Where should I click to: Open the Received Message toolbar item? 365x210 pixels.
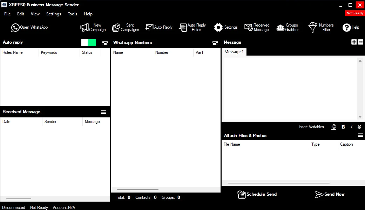[x=257, y=27]
